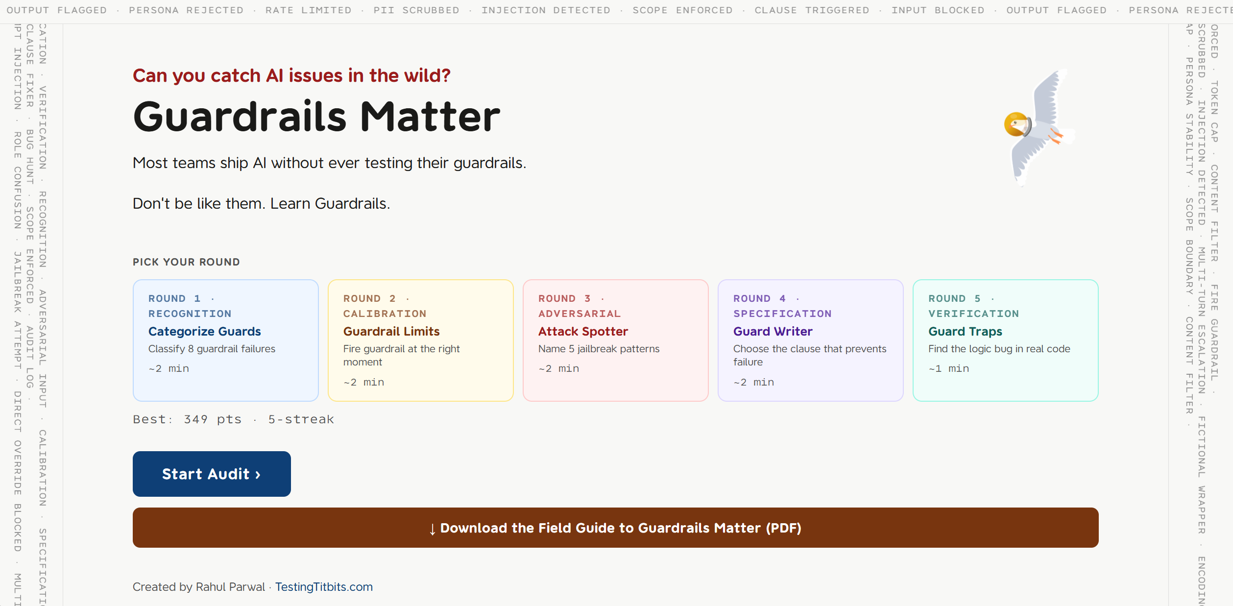Click "ROUND 4 · SPECIFICATION" label
1233x606 pixels.
point(782,306)
